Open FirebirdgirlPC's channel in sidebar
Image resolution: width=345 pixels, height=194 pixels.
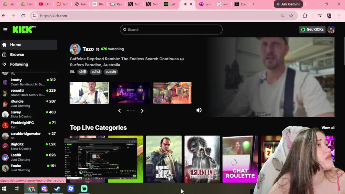29,125
